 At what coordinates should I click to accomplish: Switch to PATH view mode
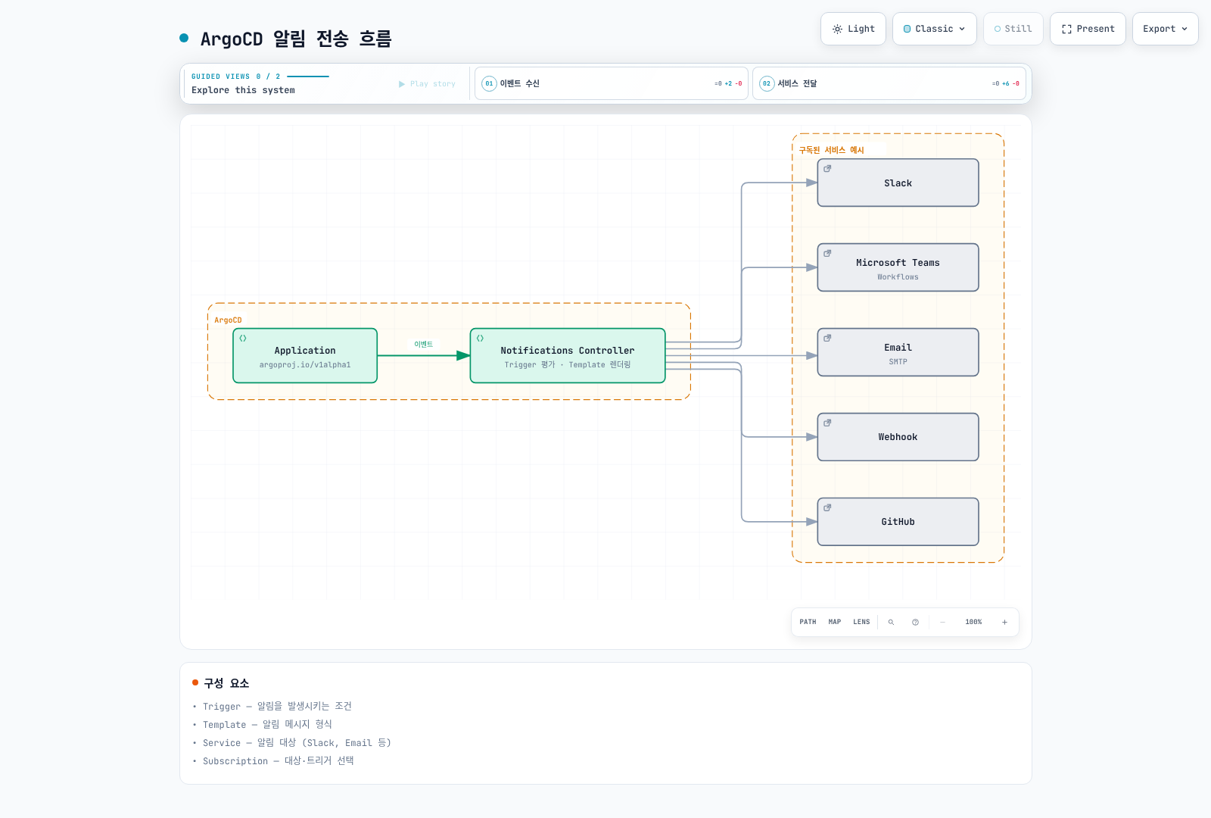[808, 622]
